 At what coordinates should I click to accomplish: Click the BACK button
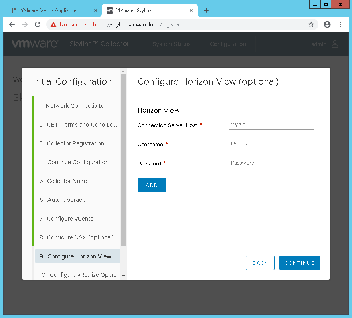pyautogui.click(x=260, y=263)
